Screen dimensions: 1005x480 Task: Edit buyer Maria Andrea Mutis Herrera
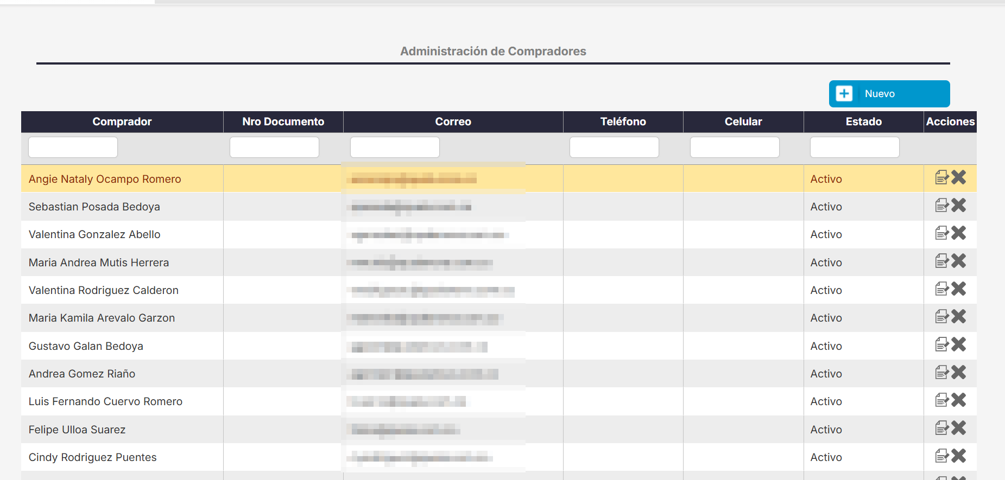(942, 261)
